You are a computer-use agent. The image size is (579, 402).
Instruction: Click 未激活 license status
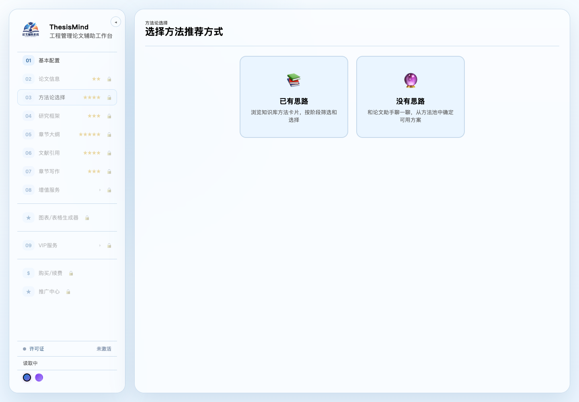click(x=104, y=349)
